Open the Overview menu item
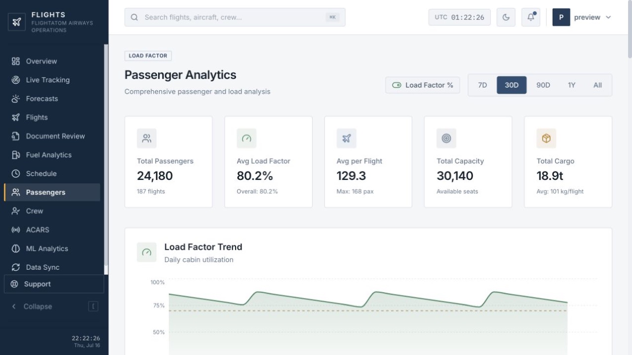Screen dimensions: 632x355 pos(52,61)
